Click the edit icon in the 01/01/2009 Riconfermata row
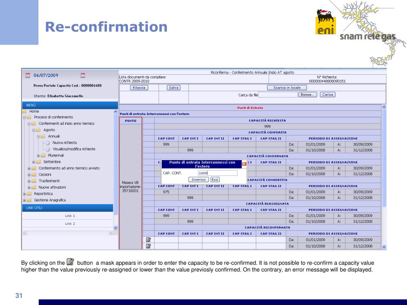 coord(149,240)
